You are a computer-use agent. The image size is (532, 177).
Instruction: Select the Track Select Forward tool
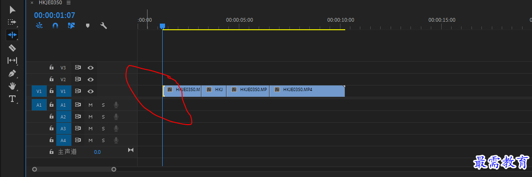click(x=12, y=22)
